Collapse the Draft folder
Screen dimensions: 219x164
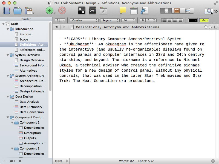pos(4,24)
